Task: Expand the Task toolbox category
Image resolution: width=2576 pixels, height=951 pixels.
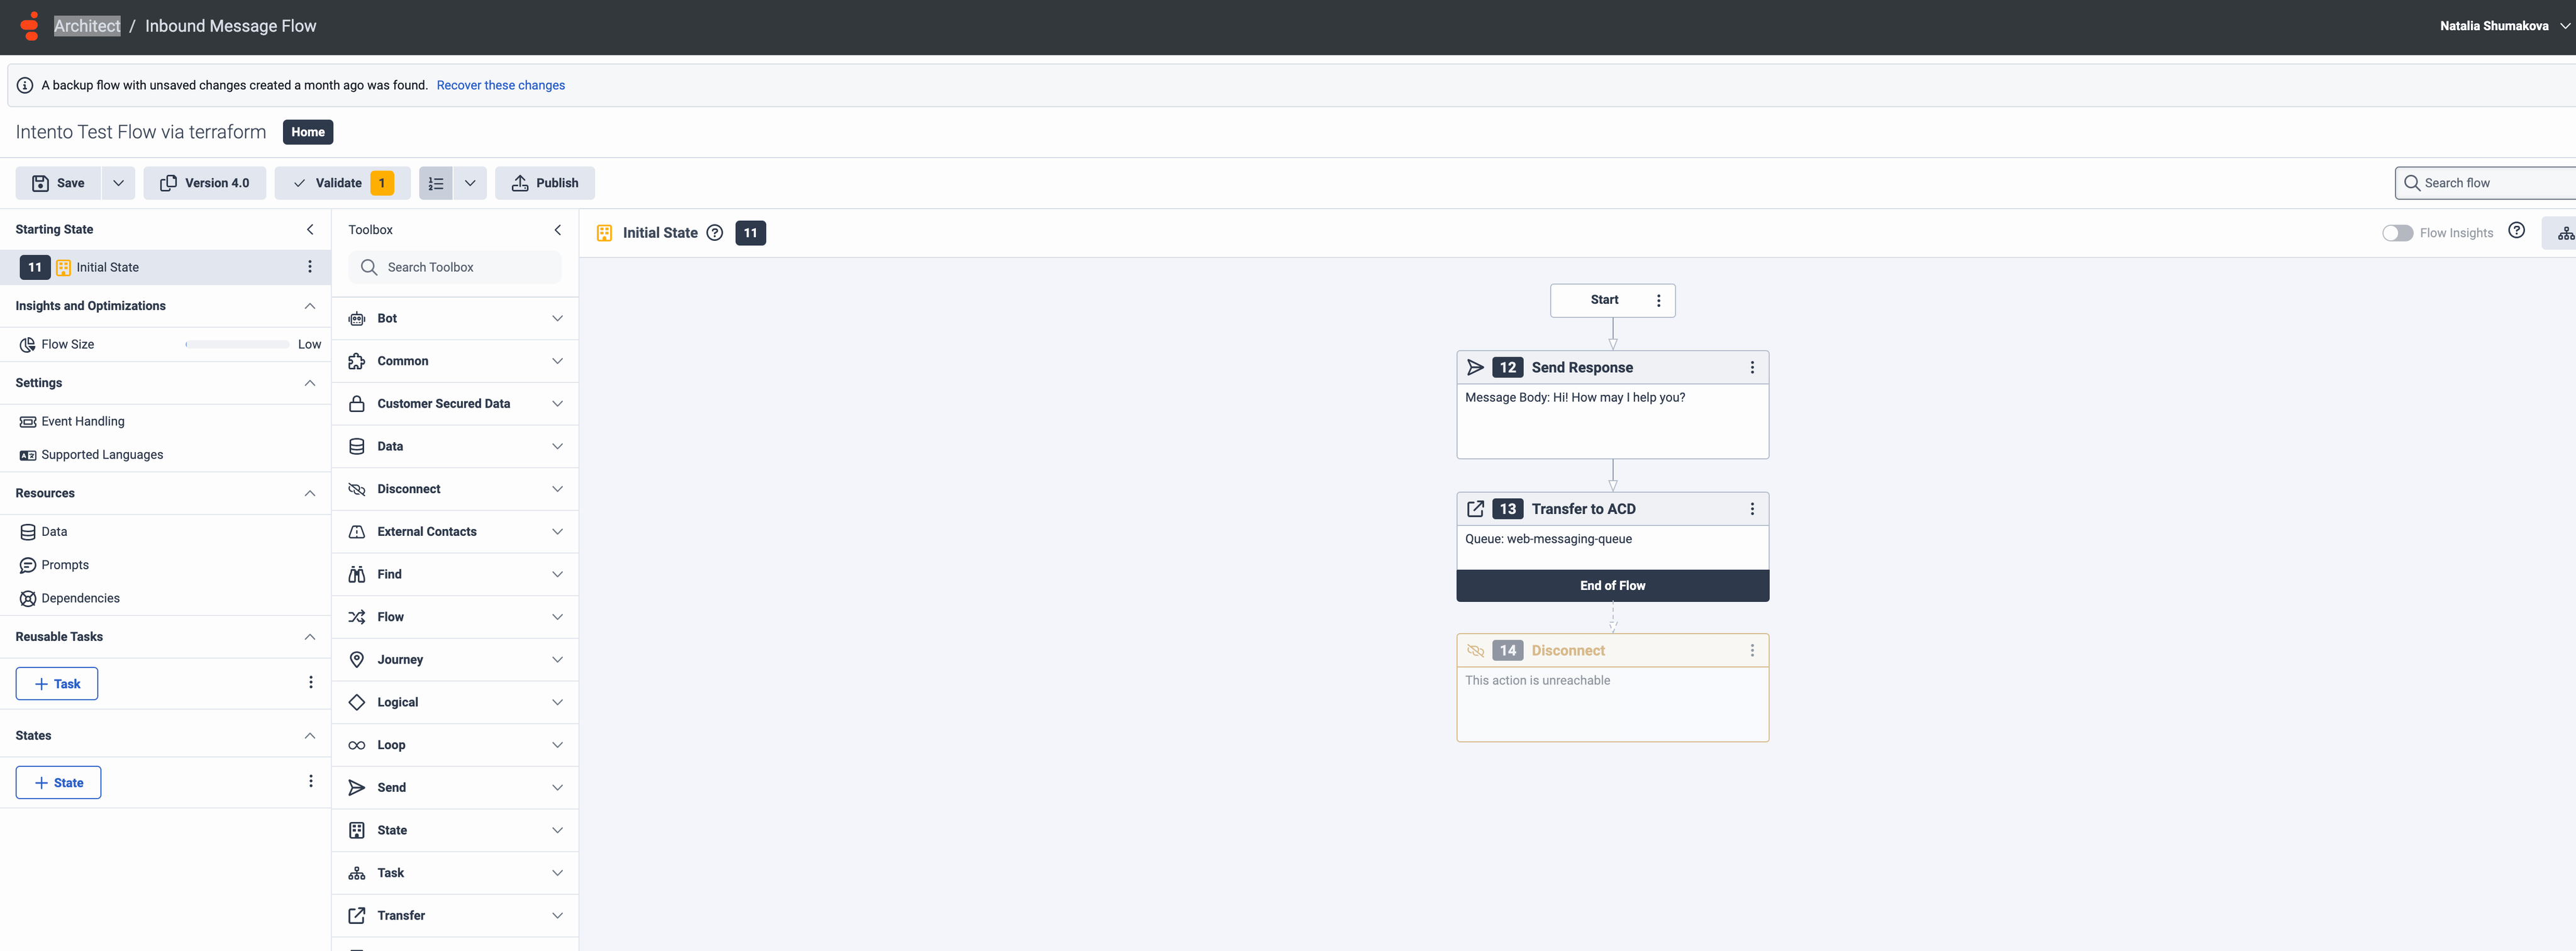Action: point(455,873)
